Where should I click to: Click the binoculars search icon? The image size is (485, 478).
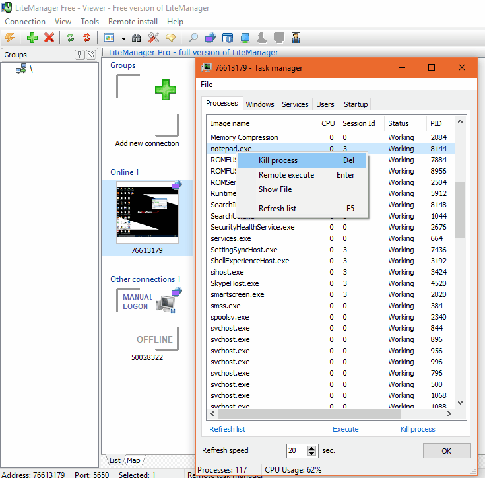pyautogui.click(x=136, y=38)
